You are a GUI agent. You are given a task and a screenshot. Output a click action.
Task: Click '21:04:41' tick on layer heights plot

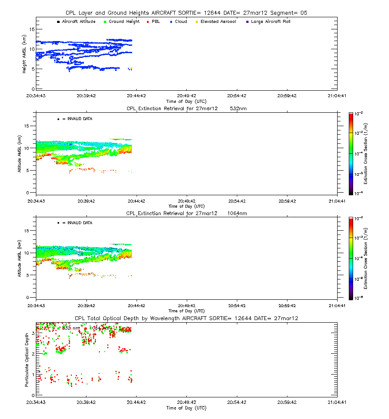pos(337,95)
